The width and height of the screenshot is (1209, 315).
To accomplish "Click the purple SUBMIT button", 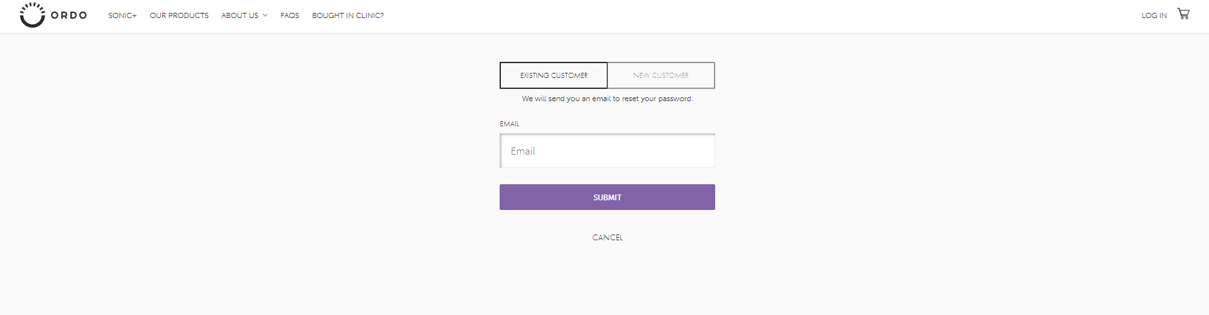I will click(x=607, y=197).
